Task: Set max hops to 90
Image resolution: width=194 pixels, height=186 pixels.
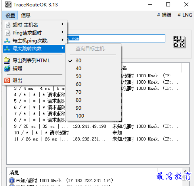Action: (93, 108)
